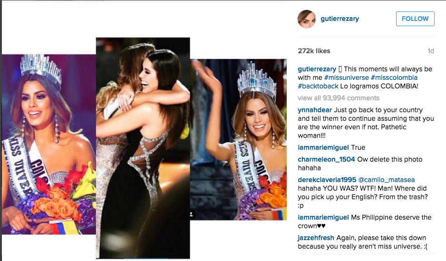
Task: Open the #backtoback hashtag
Action: tap(318, 86)
